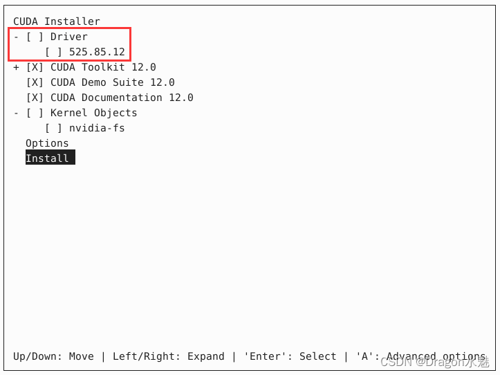Toggle the Kernel Objects checkbox
Screen dimensions: 500x375
(35, 113)
